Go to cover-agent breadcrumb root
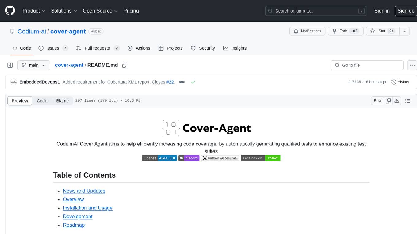This screenshot has width=417, height=234. coord(69,65)
